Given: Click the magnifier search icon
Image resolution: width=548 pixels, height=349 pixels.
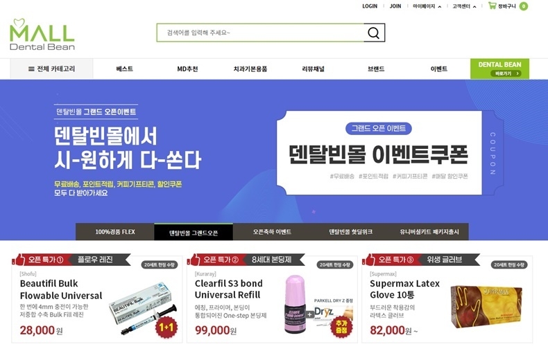Looking at the screenshot, I should click(374, 33).
